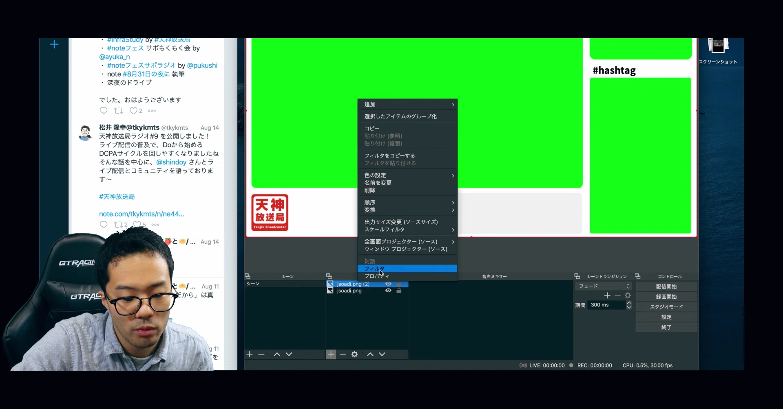Viewport: 783px width, 409px height.
Task: Expand the 順序 submenu
Action: coord(407,203)
